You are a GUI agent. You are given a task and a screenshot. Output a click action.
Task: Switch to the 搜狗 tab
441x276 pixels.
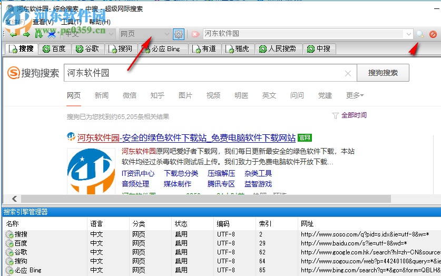tap(121, 48)
